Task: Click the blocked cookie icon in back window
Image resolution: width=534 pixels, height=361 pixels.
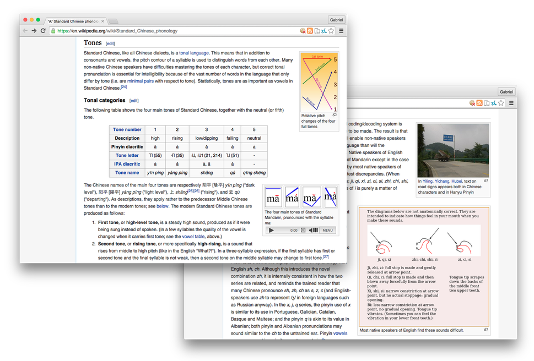Action: point(472,103)
